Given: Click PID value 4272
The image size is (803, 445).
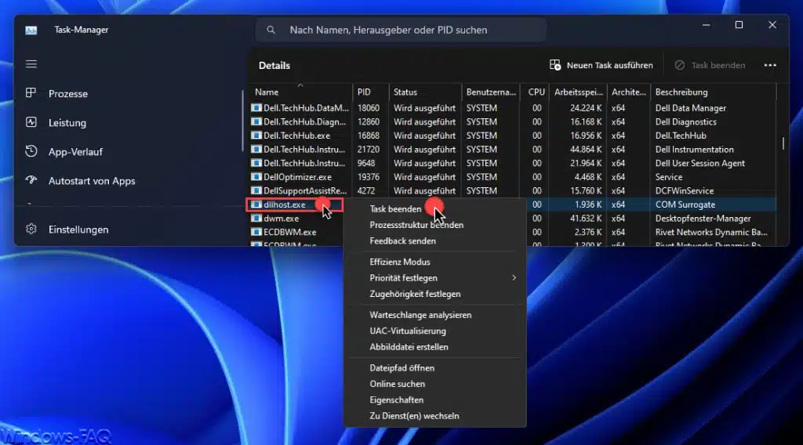Looking at the screenshot, I should (x=366, y=191).
